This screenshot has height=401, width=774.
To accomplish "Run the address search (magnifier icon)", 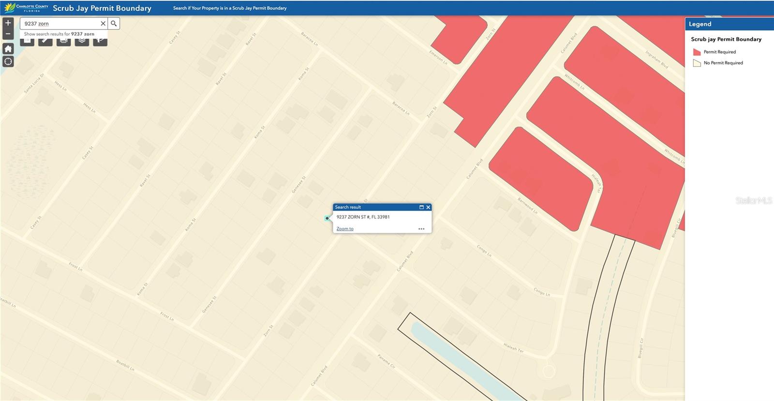I will (114, 23).
